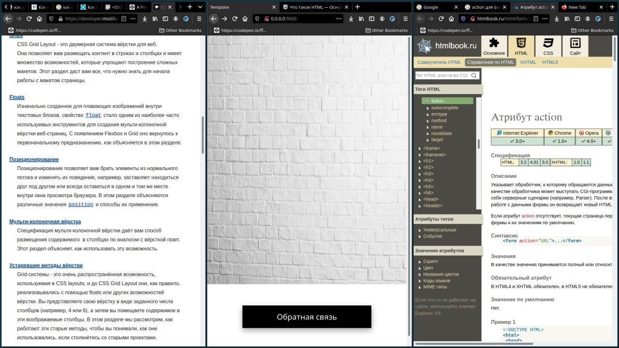Viewport: 619px width, 348px height.
Task: Open Названия цветов under Значения атрибутов
Action: [x=441, y=274]
